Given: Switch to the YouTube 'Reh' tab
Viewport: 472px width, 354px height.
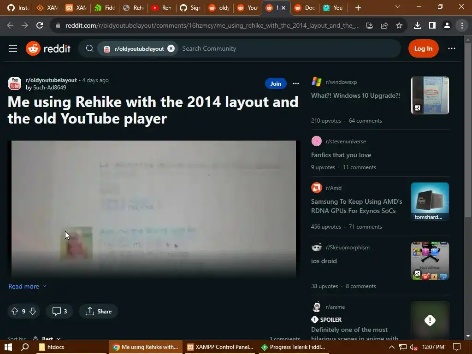Looking at the screenshot, I should (x=162, y=8).
